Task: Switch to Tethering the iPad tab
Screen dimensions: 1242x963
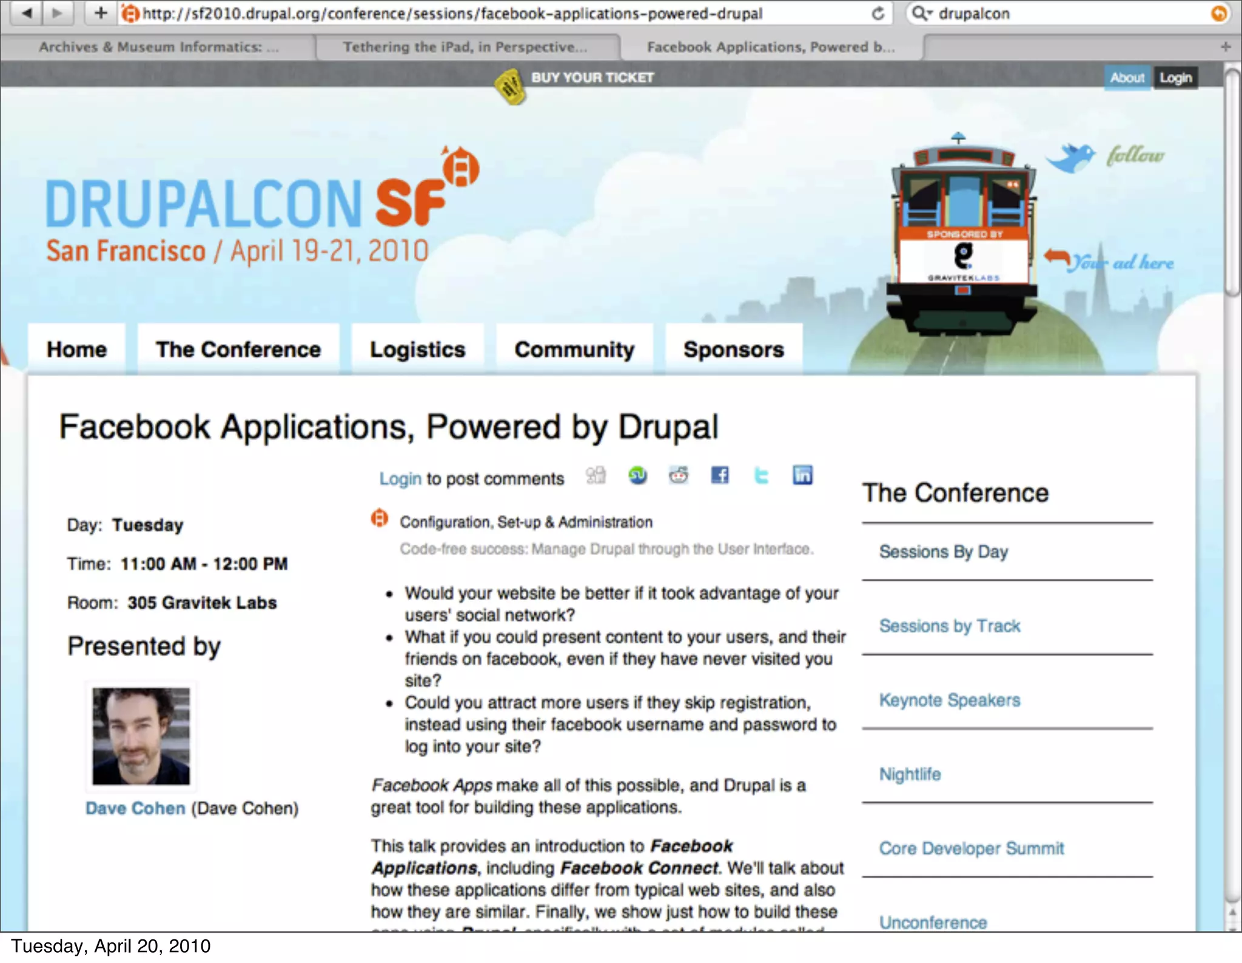Action: (x=465, y=47)
